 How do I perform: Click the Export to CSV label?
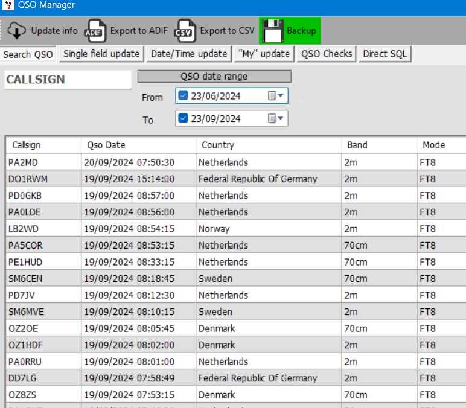(x=228, y=30)
